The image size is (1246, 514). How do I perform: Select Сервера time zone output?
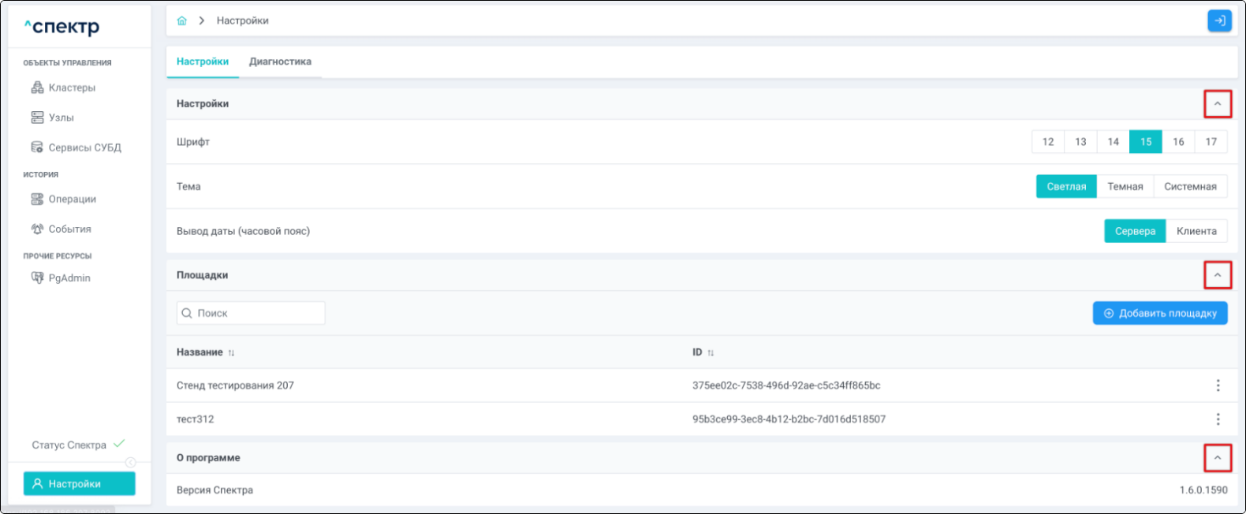[x=1135, y=231]
